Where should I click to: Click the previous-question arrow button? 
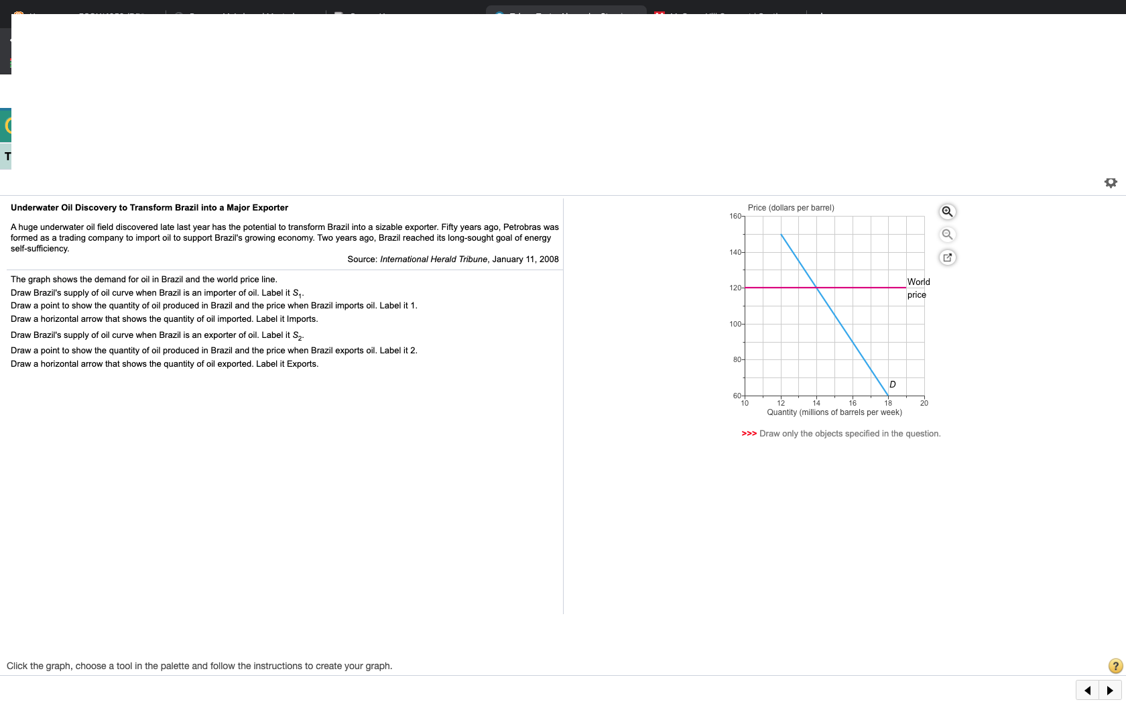pos(1087,690)
